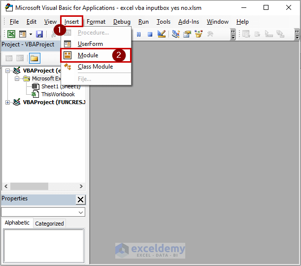
Task: Click the Insert UserForm toolbar icon
Action: [x=23, y=34]
